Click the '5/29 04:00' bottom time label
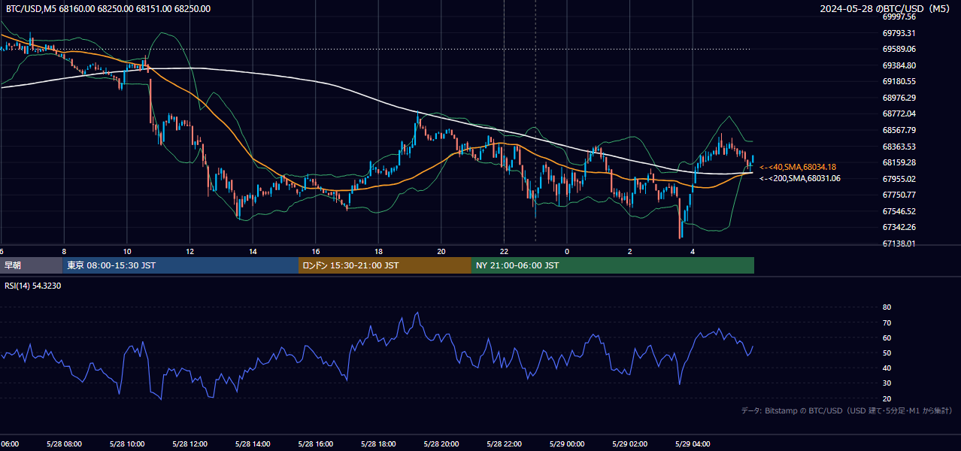Viewport: 961px width, 451px height. coord(693,443)
